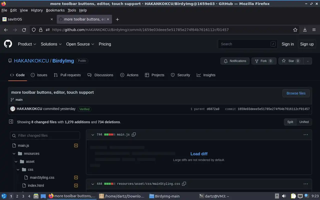Open three-dot options menu for main.js diff

[306, 134]
